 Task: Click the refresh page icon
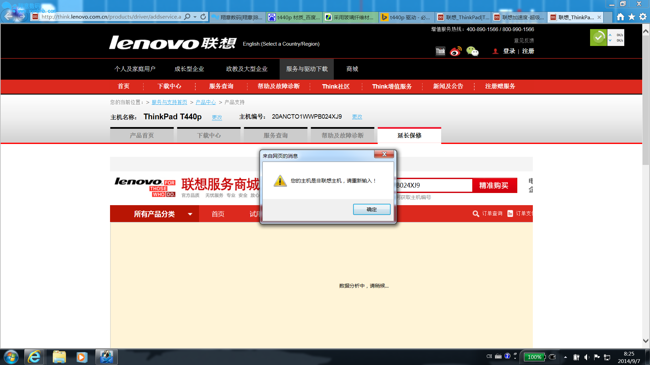(203, 17)
